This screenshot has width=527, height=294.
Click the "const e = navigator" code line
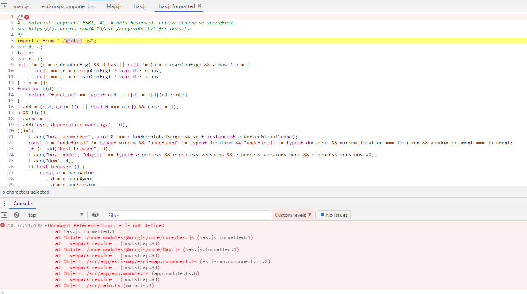click(67, 173)
